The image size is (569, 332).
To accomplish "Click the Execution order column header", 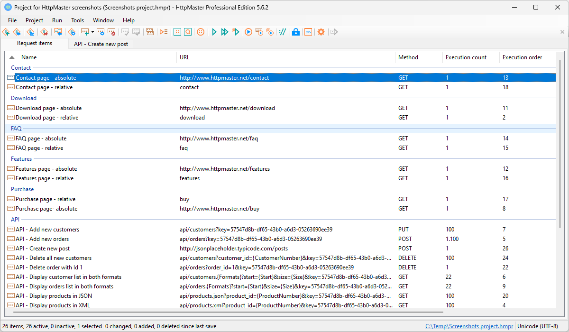I will tap(522, 57).
